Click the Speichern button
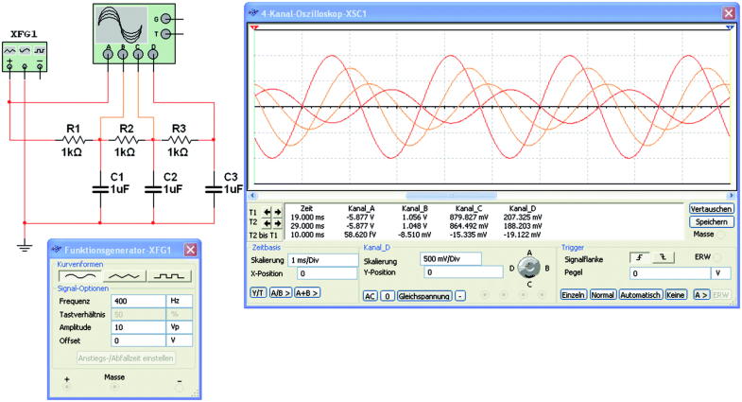 [711, 221]
